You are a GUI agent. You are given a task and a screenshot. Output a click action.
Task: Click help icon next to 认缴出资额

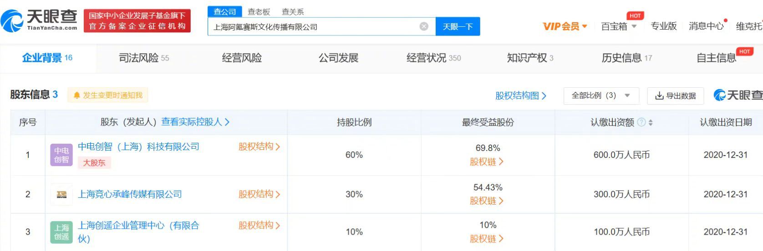641,122
